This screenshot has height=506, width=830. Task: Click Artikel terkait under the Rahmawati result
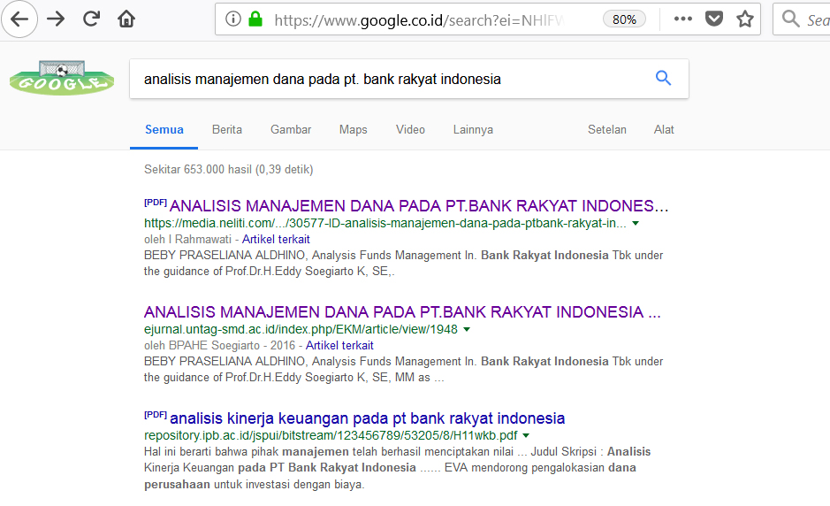coord(276,239)
